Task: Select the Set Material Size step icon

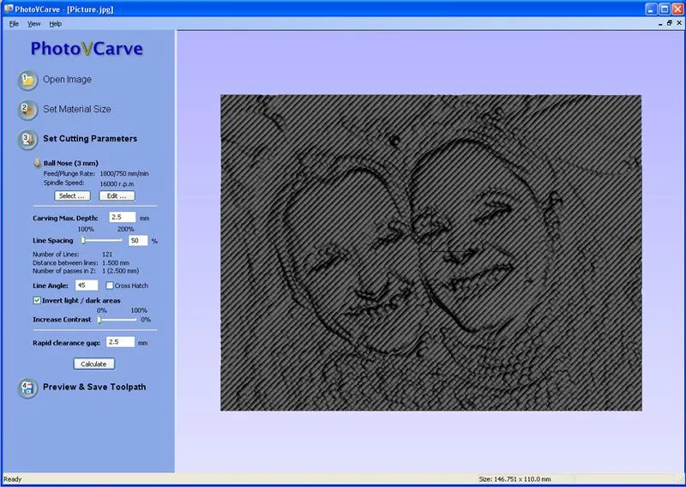Action: pos(27,110)
